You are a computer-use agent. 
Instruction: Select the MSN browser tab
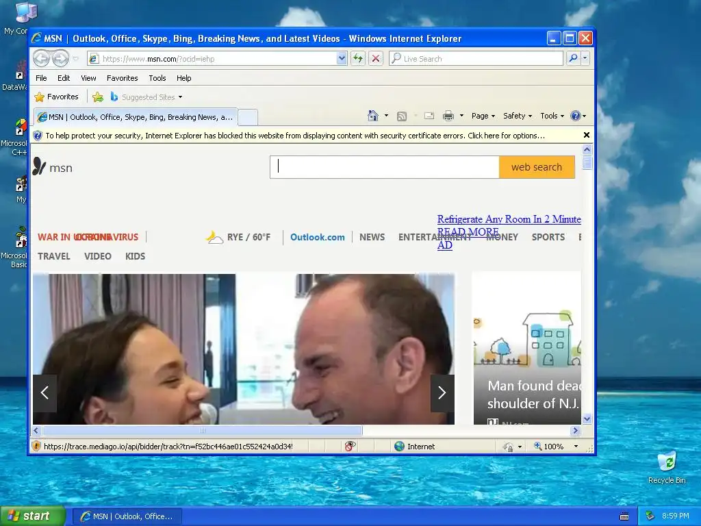pyautogui.click(x=136, y=117)
